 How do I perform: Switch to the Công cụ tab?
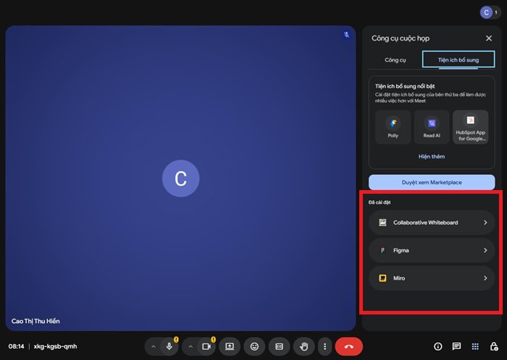[x=395, y=60]
